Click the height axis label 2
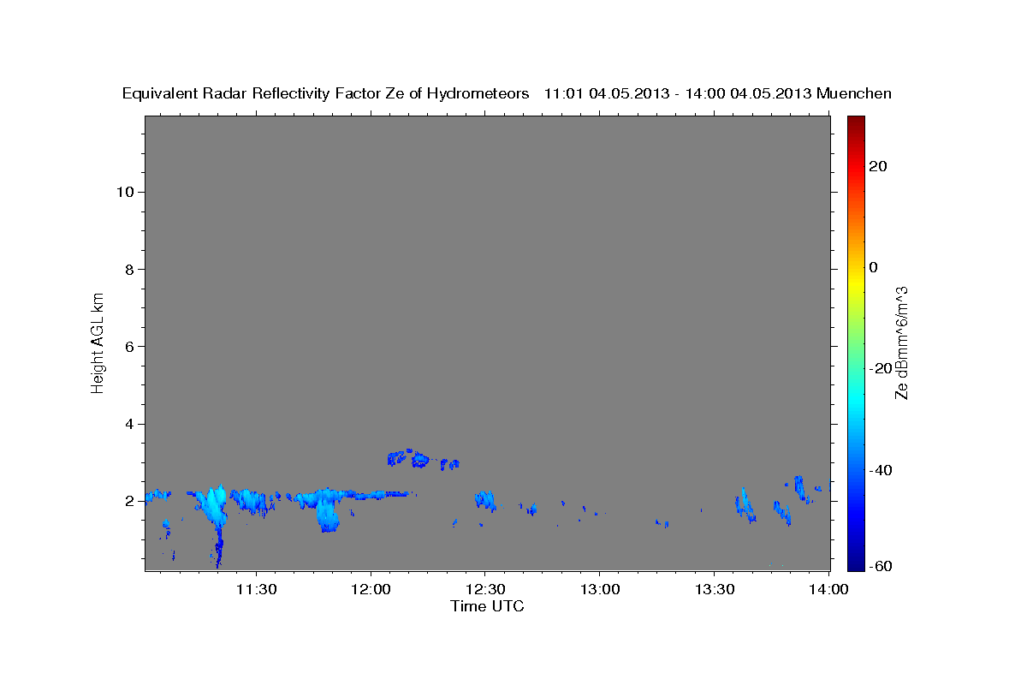 (x=128, y=501)
